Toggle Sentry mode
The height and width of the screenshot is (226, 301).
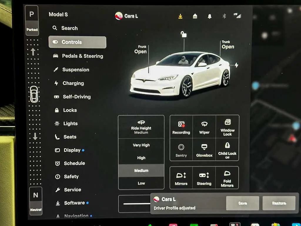tap(181, 150)
